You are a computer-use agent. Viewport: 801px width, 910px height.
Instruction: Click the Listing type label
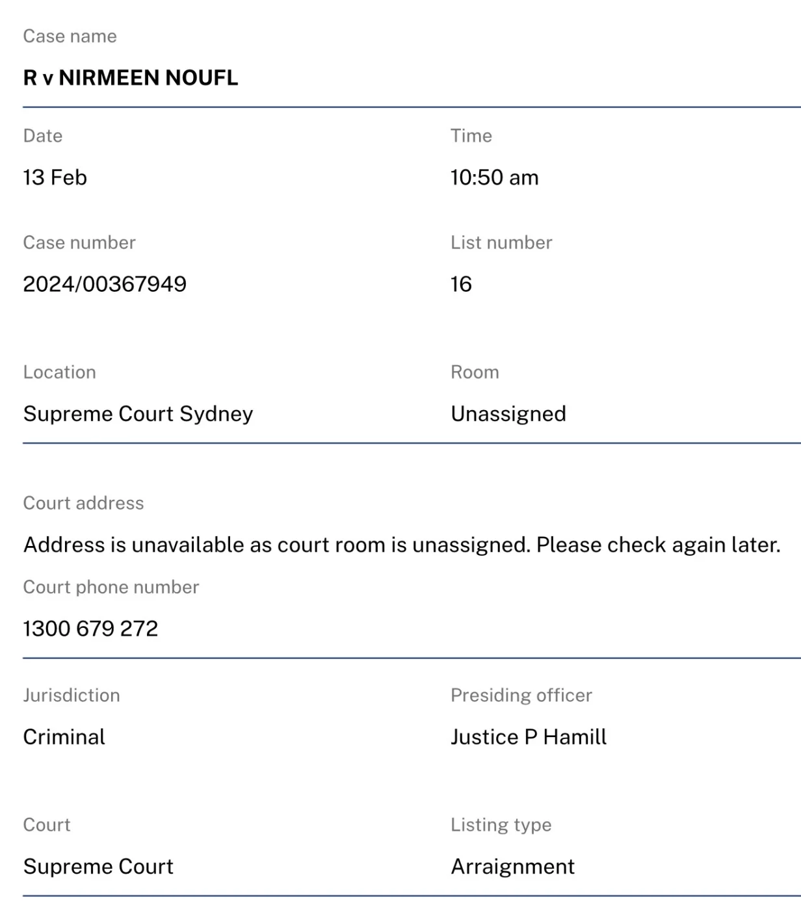pyautogui.click(x=501, y=825)
